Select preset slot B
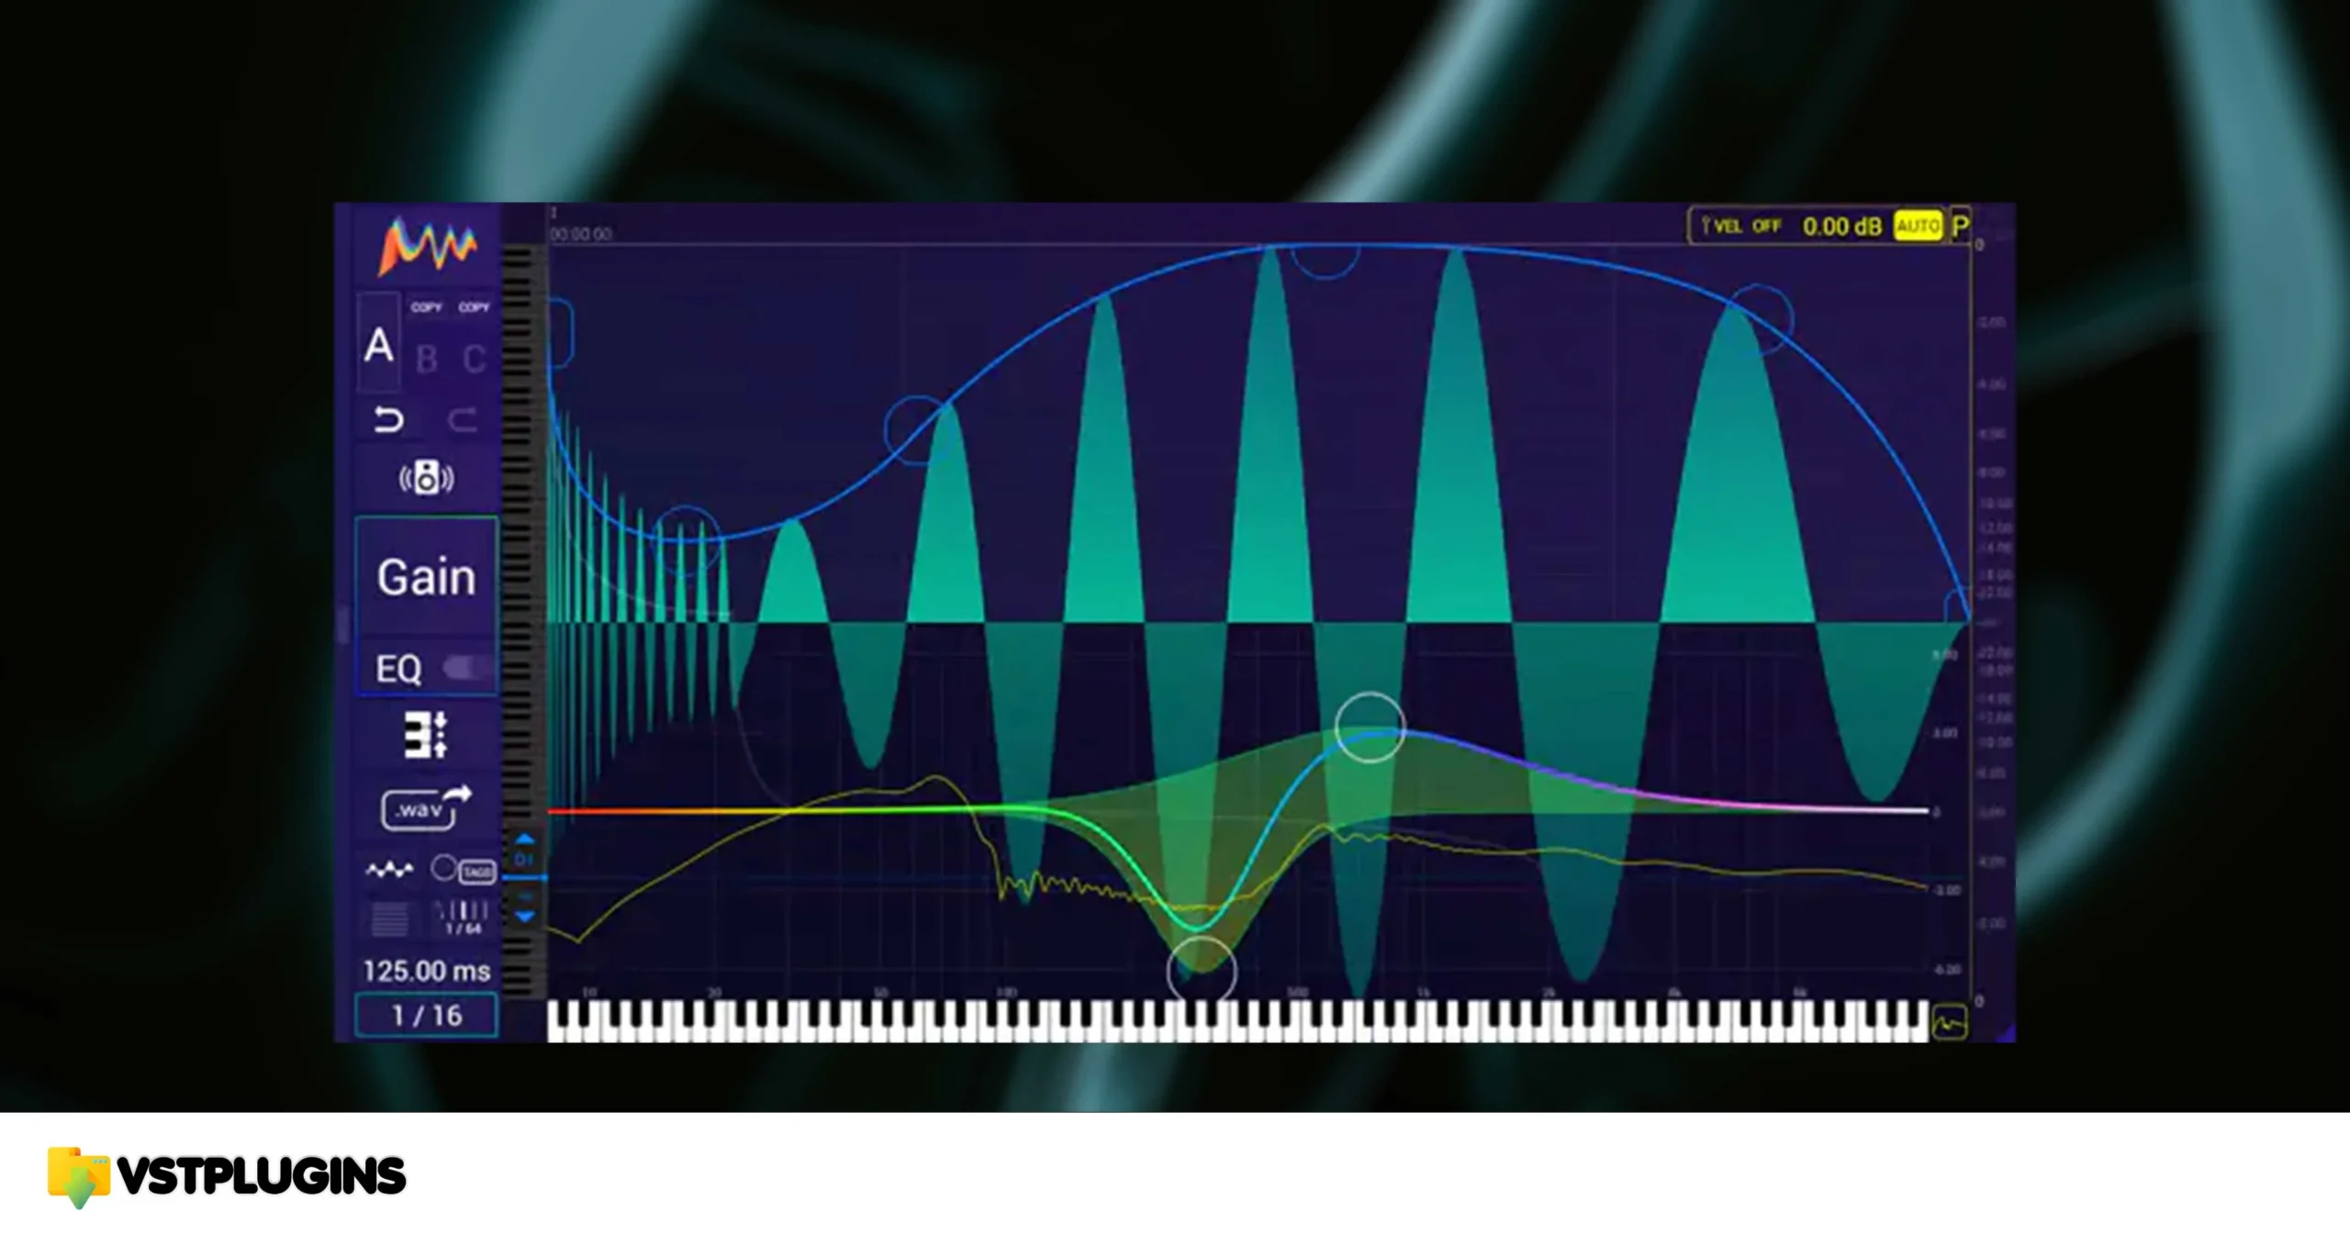Screen dimensions: 2350x1245 [426, 359]
